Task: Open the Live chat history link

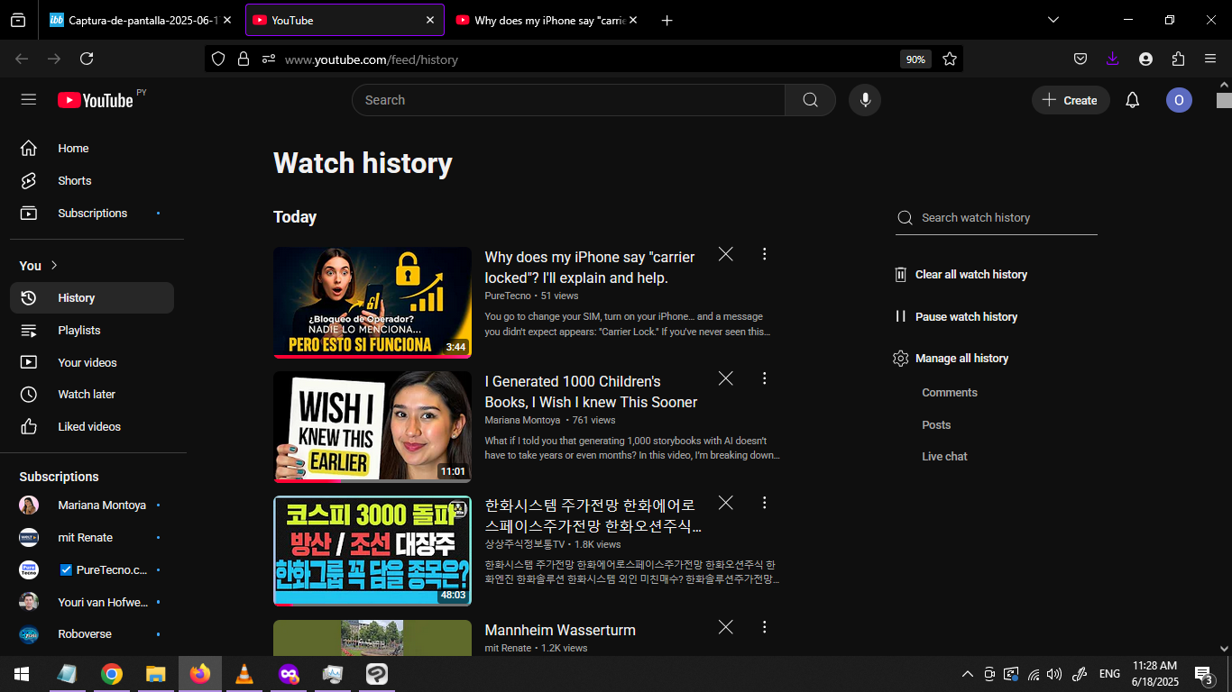Action: pyautogui.click(x=944, y=457)
